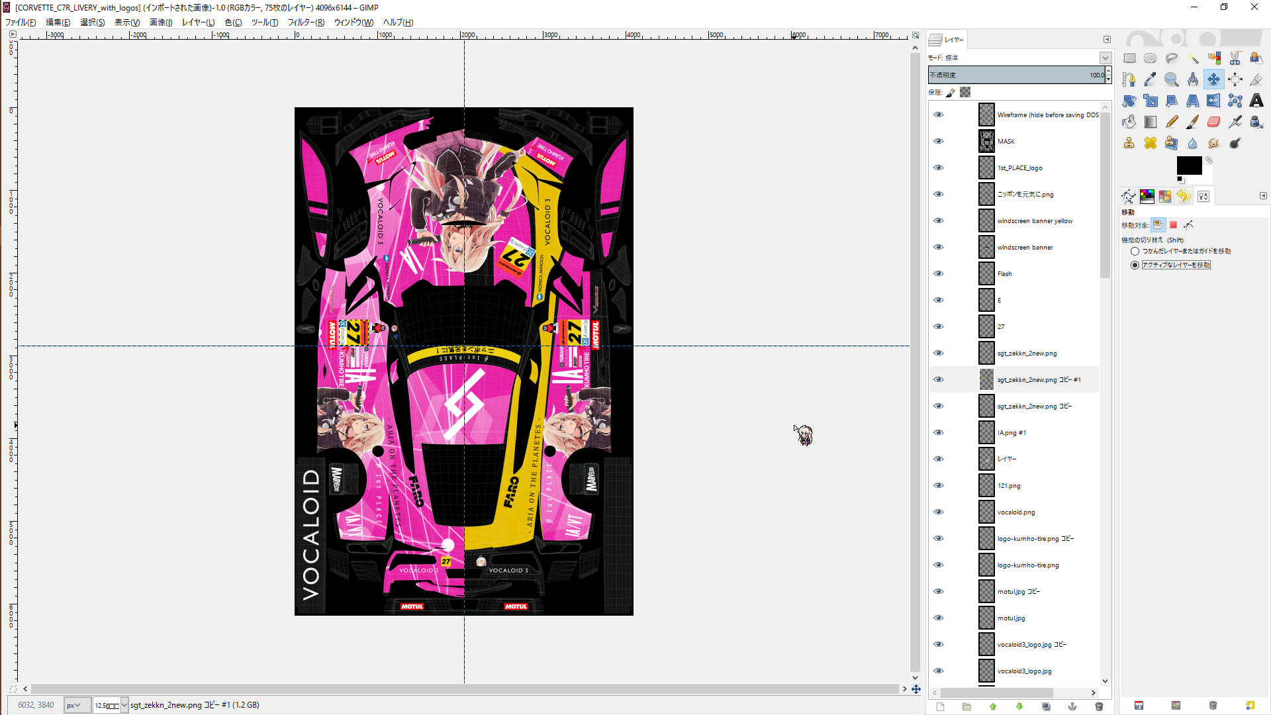
Task: Select the Rotate tool
Action: [x=1129, y=101]
